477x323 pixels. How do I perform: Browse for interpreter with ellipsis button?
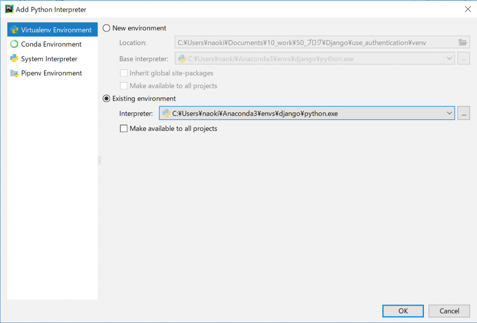click(463, 113)
